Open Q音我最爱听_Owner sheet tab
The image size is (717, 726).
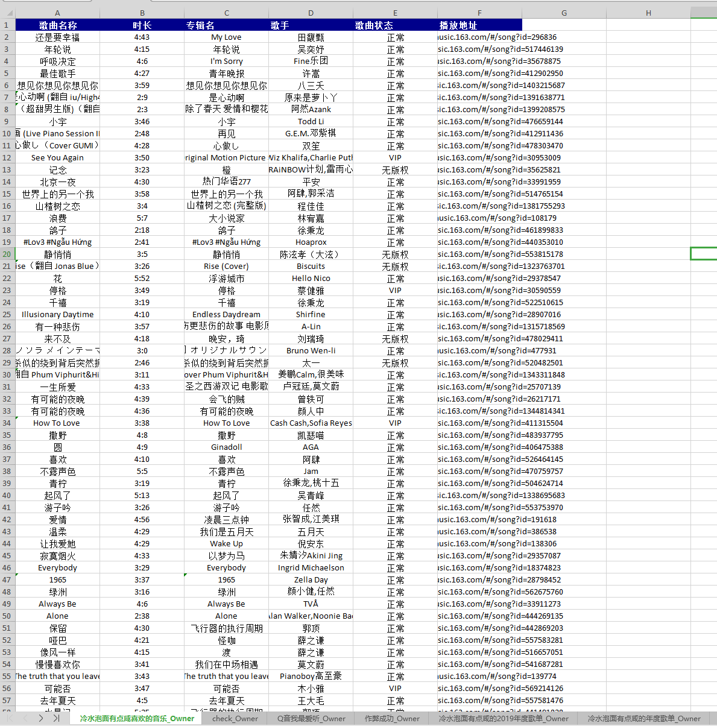point(311,718)
